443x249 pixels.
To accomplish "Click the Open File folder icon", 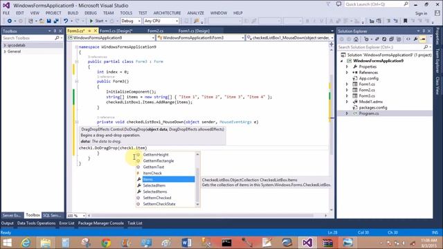I will click(42, 21).
